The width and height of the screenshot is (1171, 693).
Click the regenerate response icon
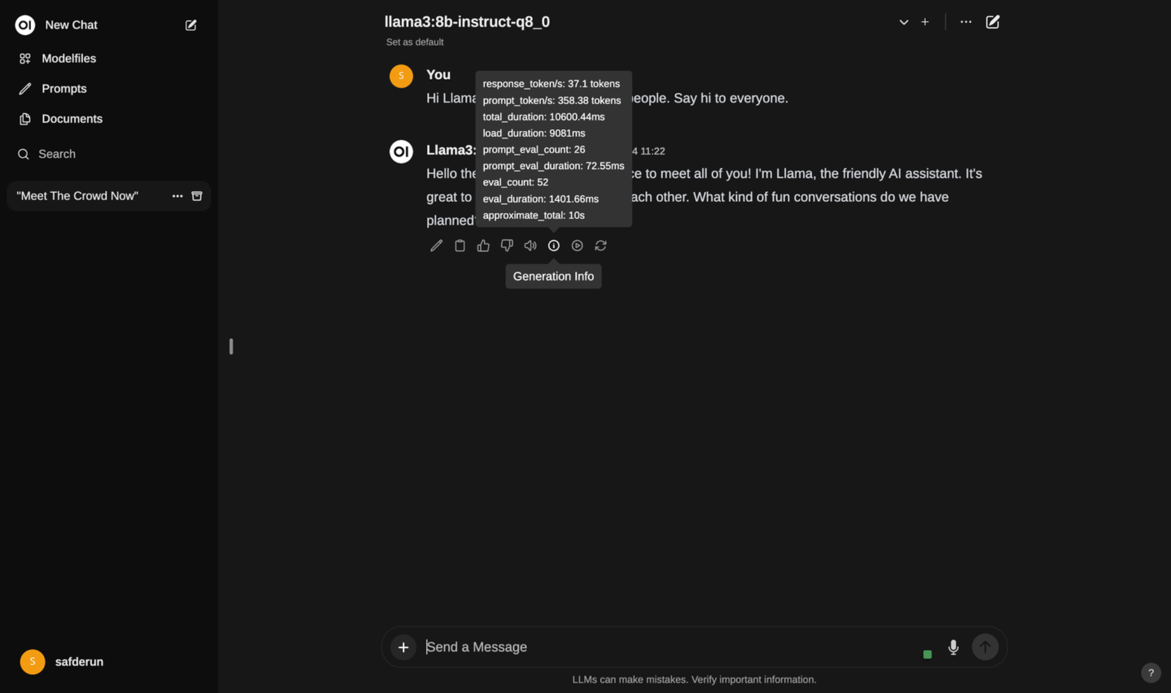601,245
